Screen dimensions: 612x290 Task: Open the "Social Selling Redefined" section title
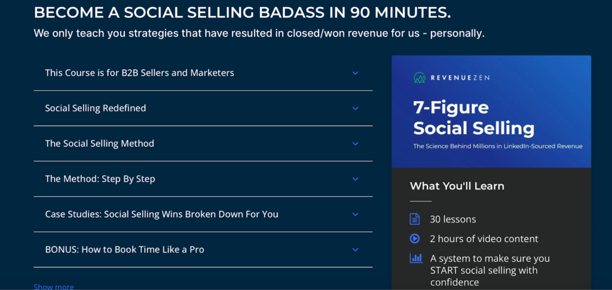click(x=96, y=108)
